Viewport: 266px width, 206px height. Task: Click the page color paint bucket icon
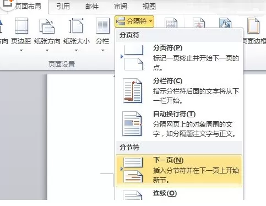click(225, 23)
